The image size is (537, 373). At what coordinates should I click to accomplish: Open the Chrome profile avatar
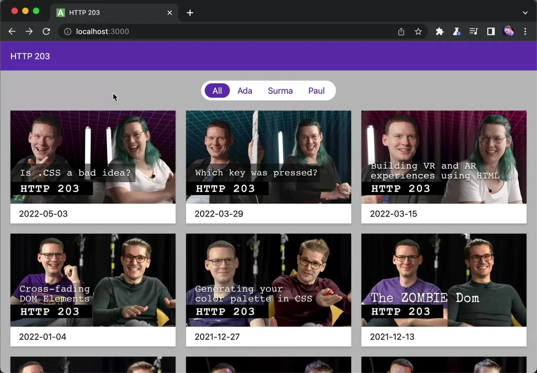click(x=508, y=31)
